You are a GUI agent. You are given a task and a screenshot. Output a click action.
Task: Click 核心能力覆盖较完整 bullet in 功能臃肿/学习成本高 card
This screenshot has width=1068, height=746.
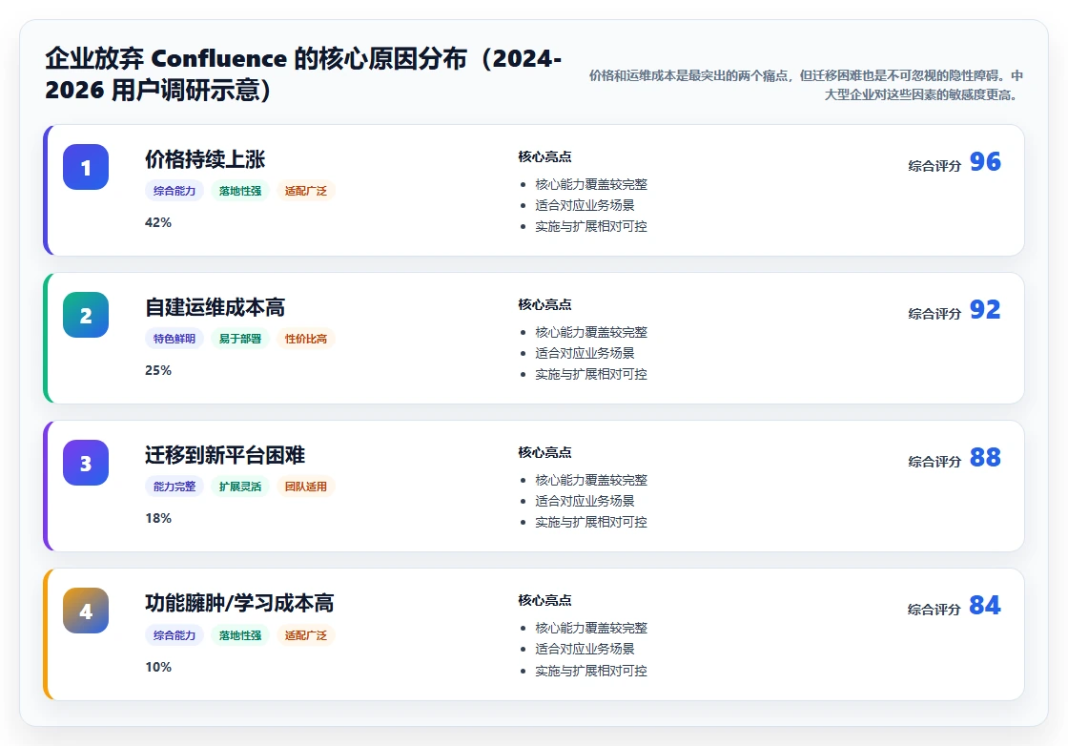590,628
